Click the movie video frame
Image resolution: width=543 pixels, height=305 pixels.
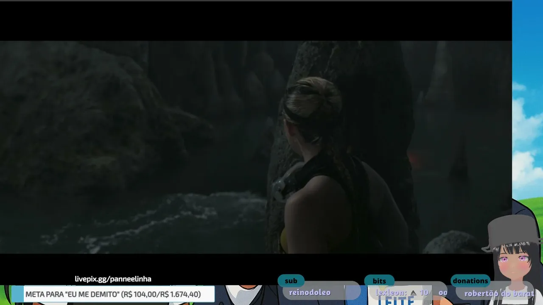[x=256, y=147]
